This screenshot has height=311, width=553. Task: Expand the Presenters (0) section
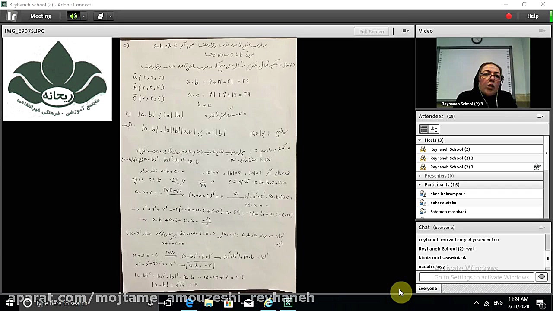click(419, 176)
